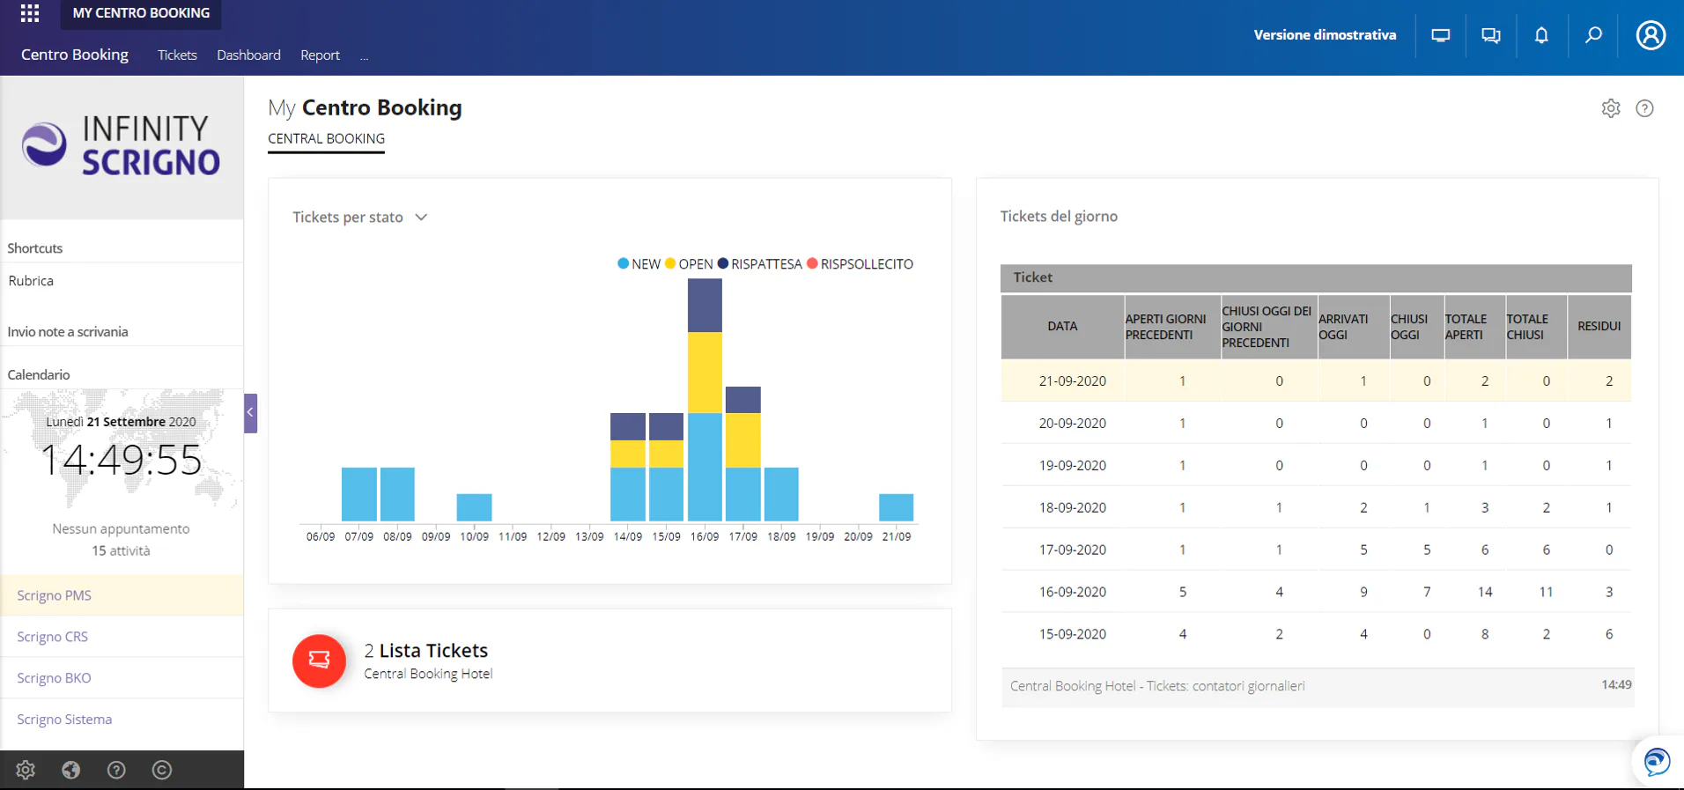Open the chat screens icon in header
Image resolution: width=1684 pixels, height=790 pixels.
[1491, 35]
